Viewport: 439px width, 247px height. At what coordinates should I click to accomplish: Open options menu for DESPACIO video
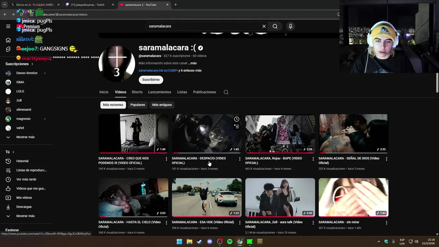point(240,159)
